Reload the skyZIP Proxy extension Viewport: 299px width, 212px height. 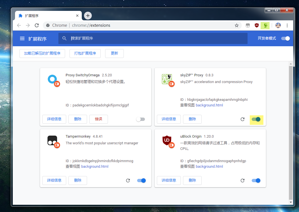pos(243,119)
